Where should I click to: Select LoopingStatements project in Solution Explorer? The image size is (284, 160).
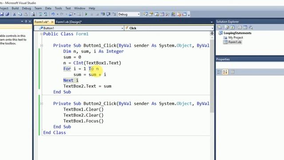[x=237, y=33]
